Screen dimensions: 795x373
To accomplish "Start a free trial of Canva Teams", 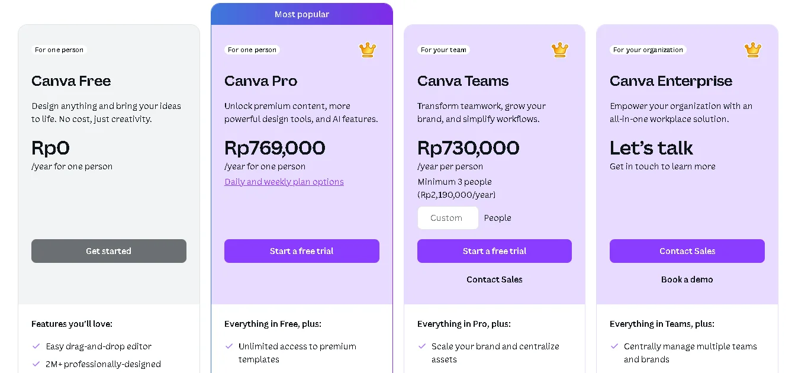I will click(x=494, y=250).
